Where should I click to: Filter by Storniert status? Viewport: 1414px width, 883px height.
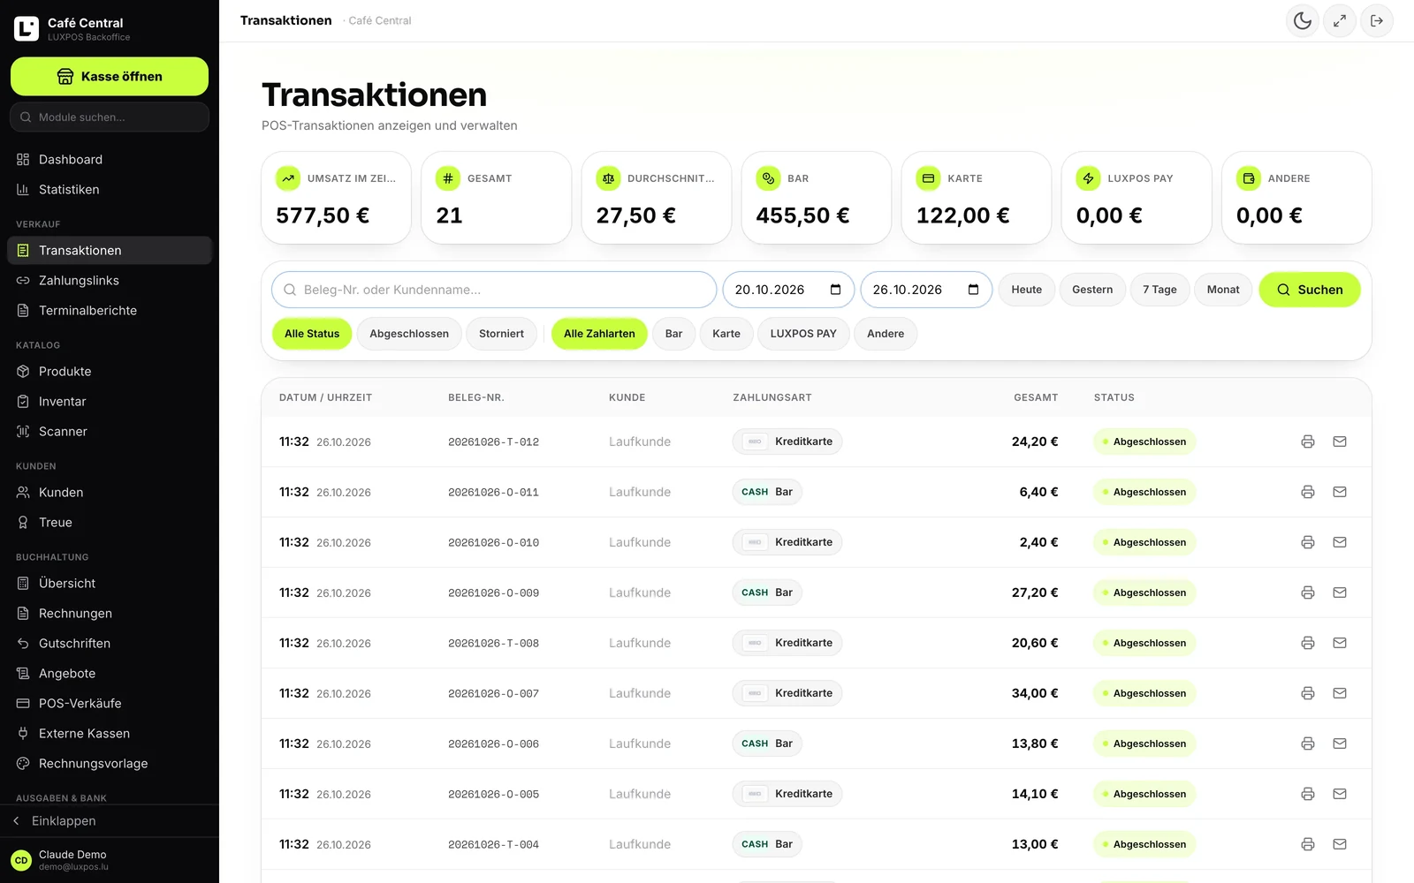click(x=501, y=334)
